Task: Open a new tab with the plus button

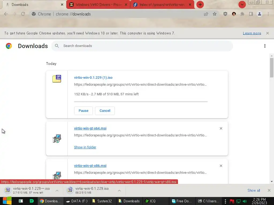Action: (x=200, y=5)
